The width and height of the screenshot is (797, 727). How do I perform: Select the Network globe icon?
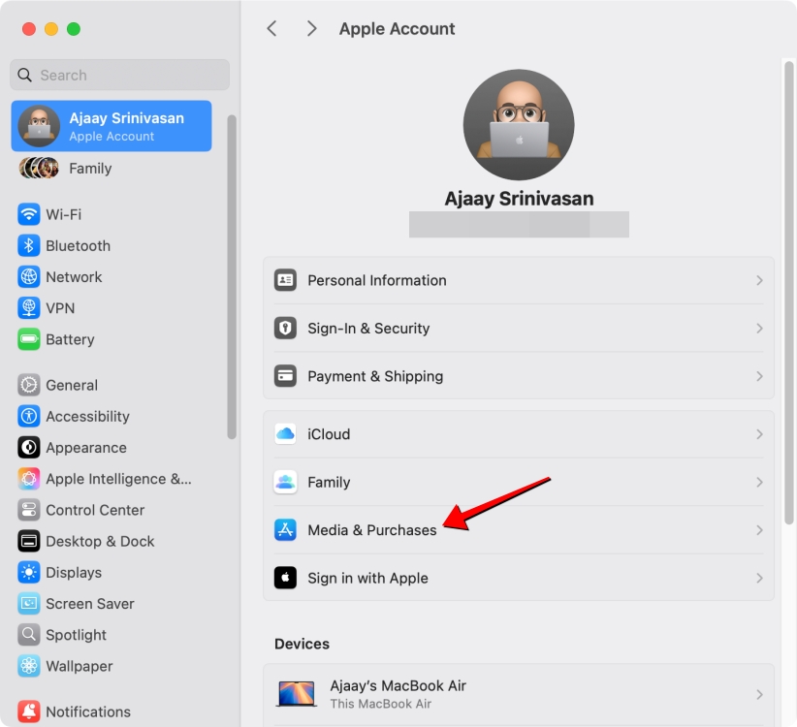29,277
